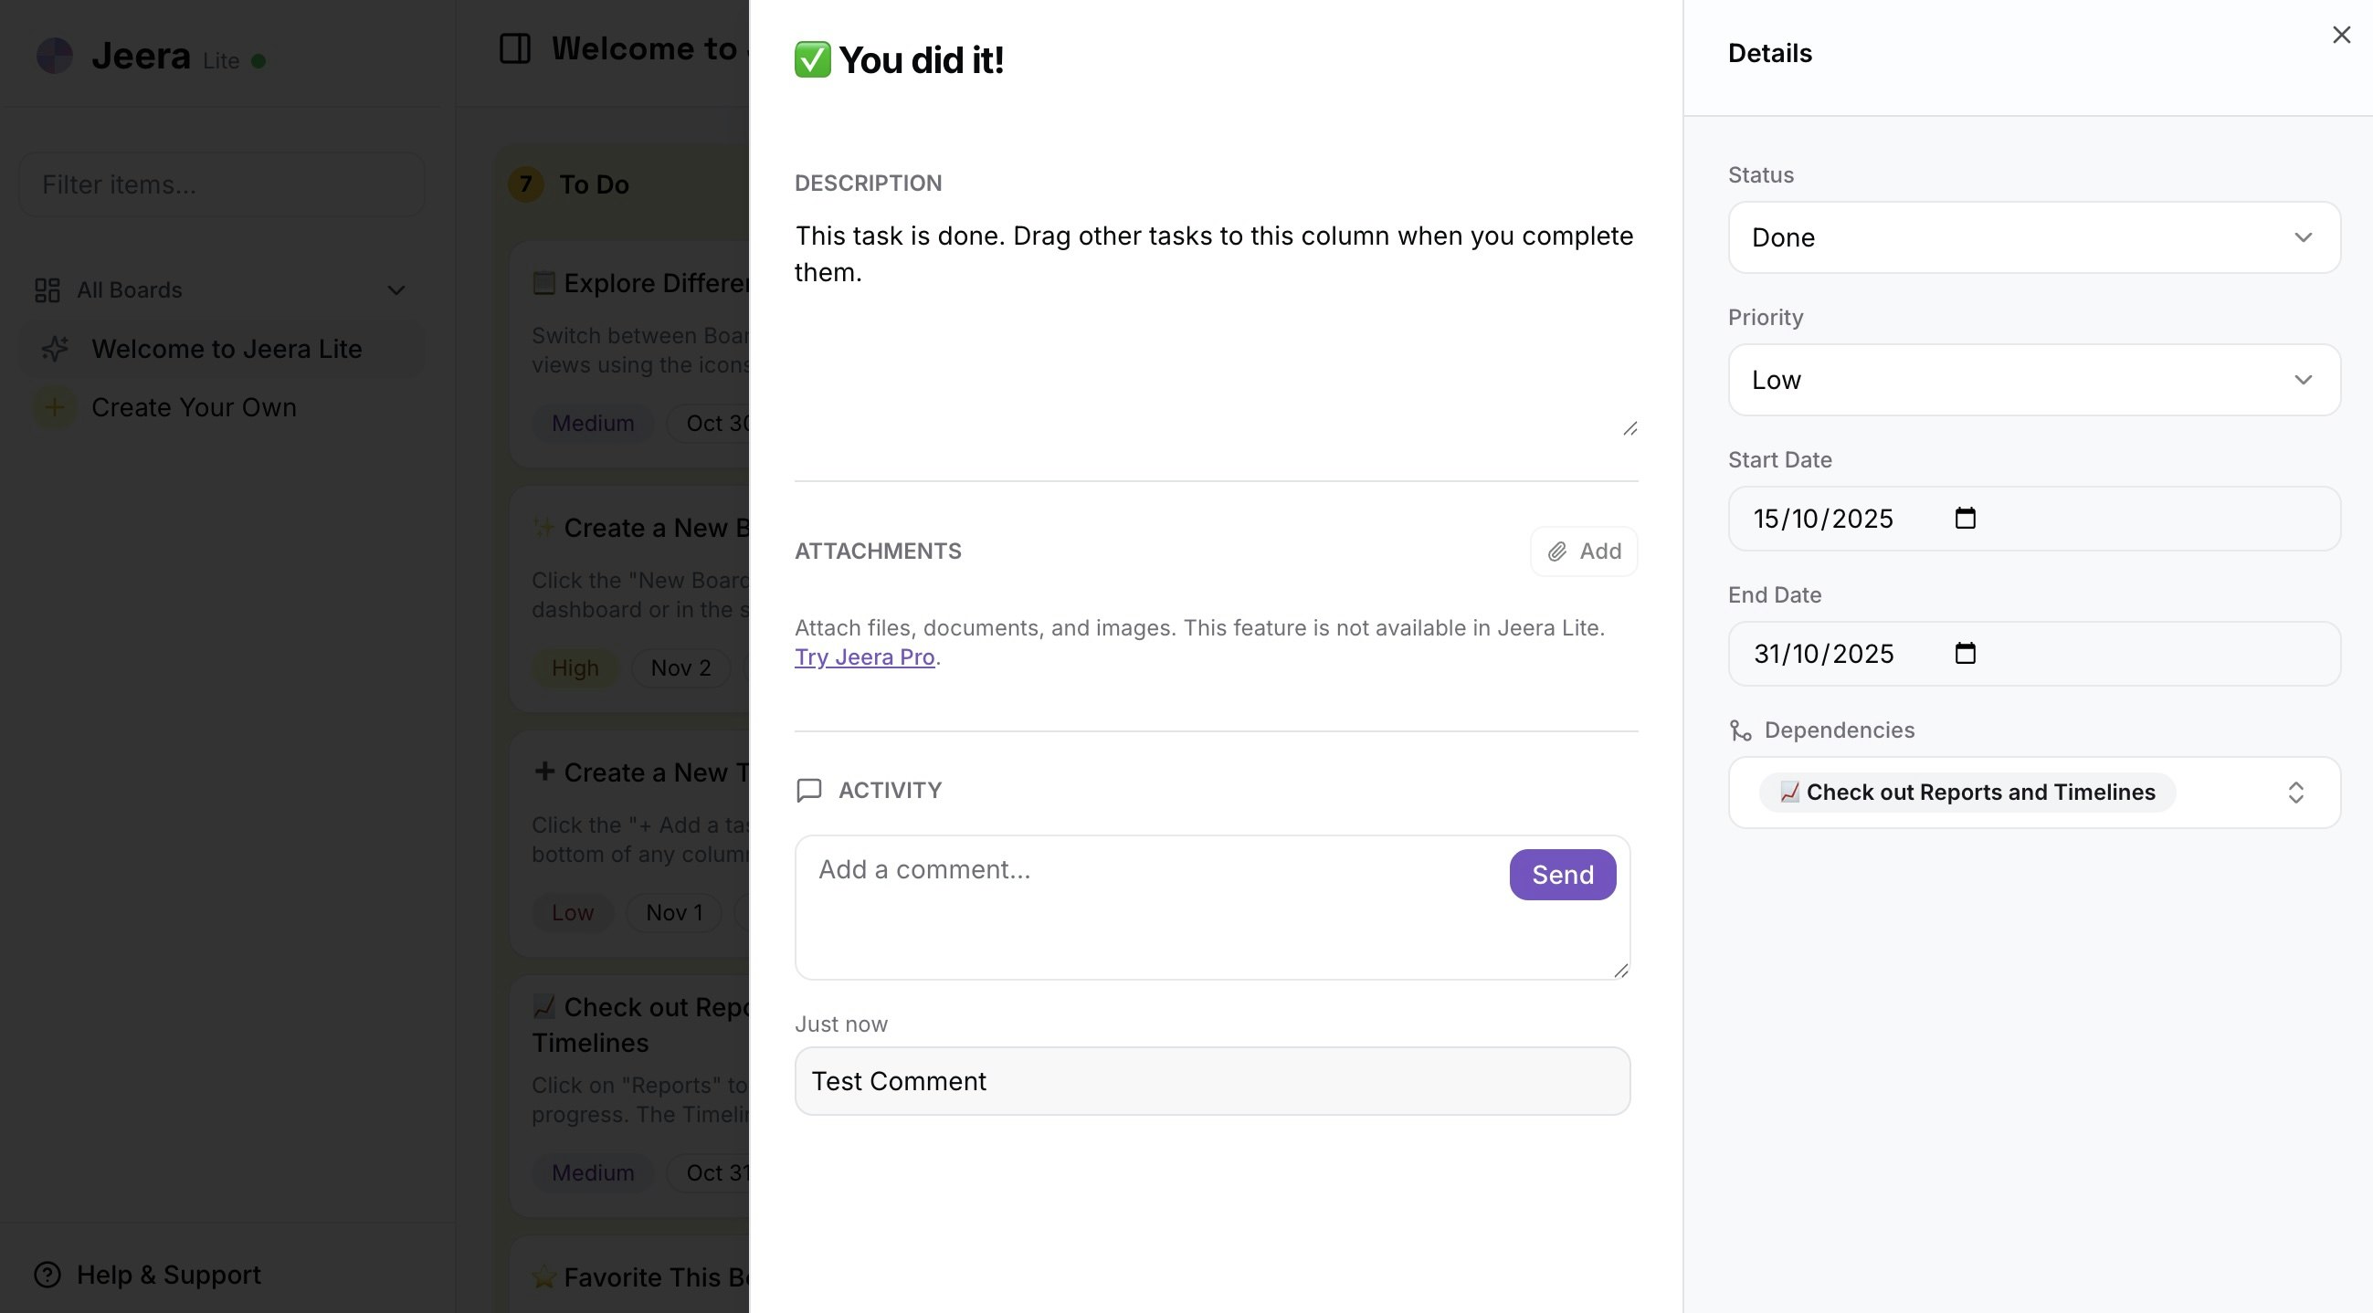This screenshot has height=1313, width=2373.
Task: Click the dependency reorder chevrons
Action: pos(2295,792)
